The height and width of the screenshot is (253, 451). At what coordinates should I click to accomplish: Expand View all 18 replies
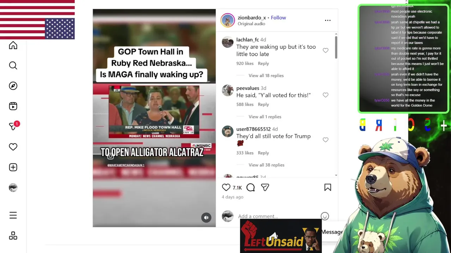click(x=266, y=76)
